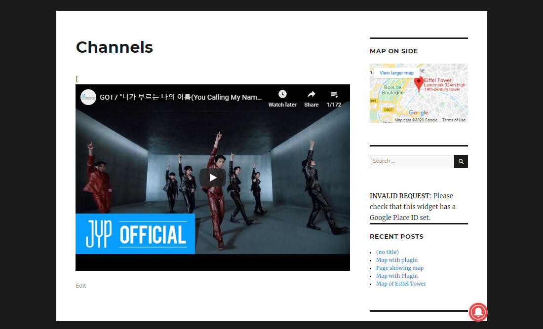Click the Channels page heading

[x=114, y=47]
